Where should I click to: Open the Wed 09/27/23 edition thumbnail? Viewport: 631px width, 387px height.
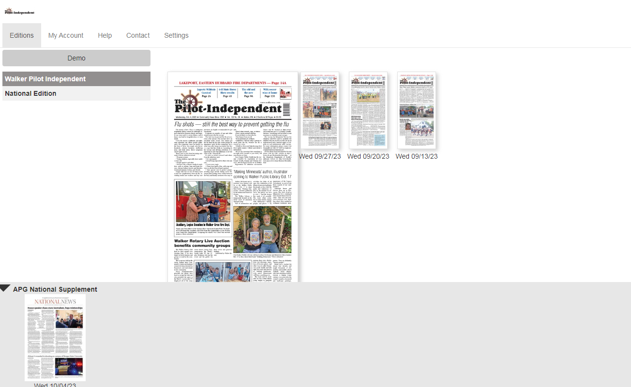coord(320,110)
